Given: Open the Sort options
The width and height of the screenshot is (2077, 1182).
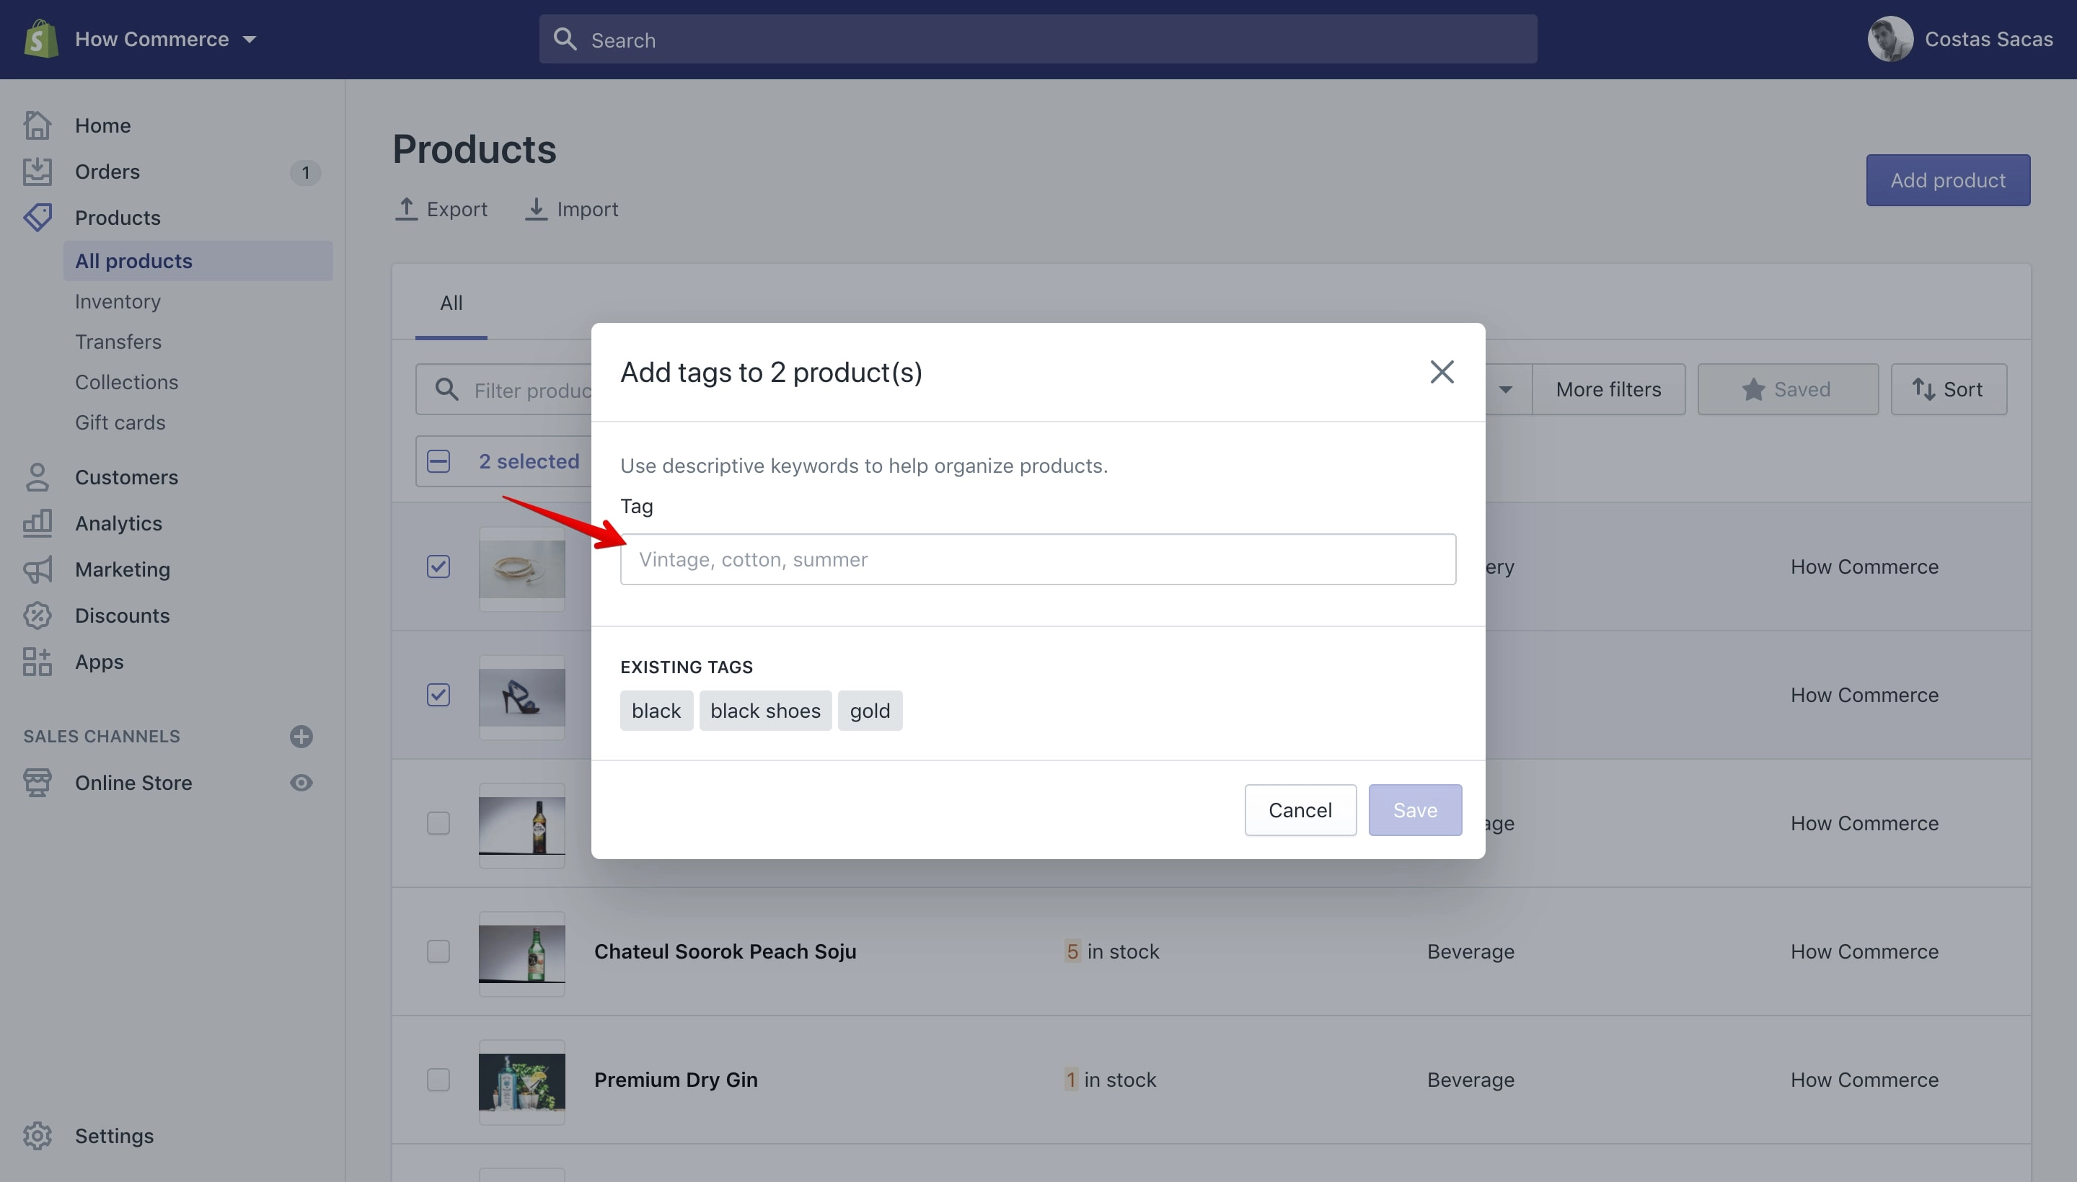Looking at the screenshot, I should point(1948,390).
